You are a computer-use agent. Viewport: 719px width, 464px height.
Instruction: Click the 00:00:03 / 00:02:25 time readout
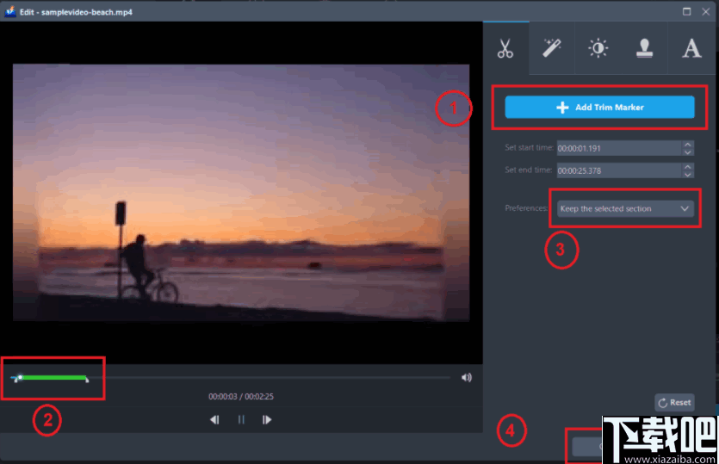(x=241, y=396)
